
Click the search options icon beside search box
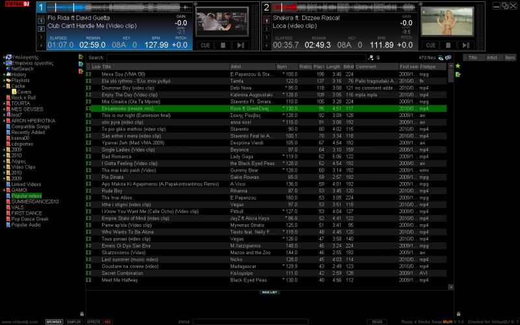pos(370,58)
